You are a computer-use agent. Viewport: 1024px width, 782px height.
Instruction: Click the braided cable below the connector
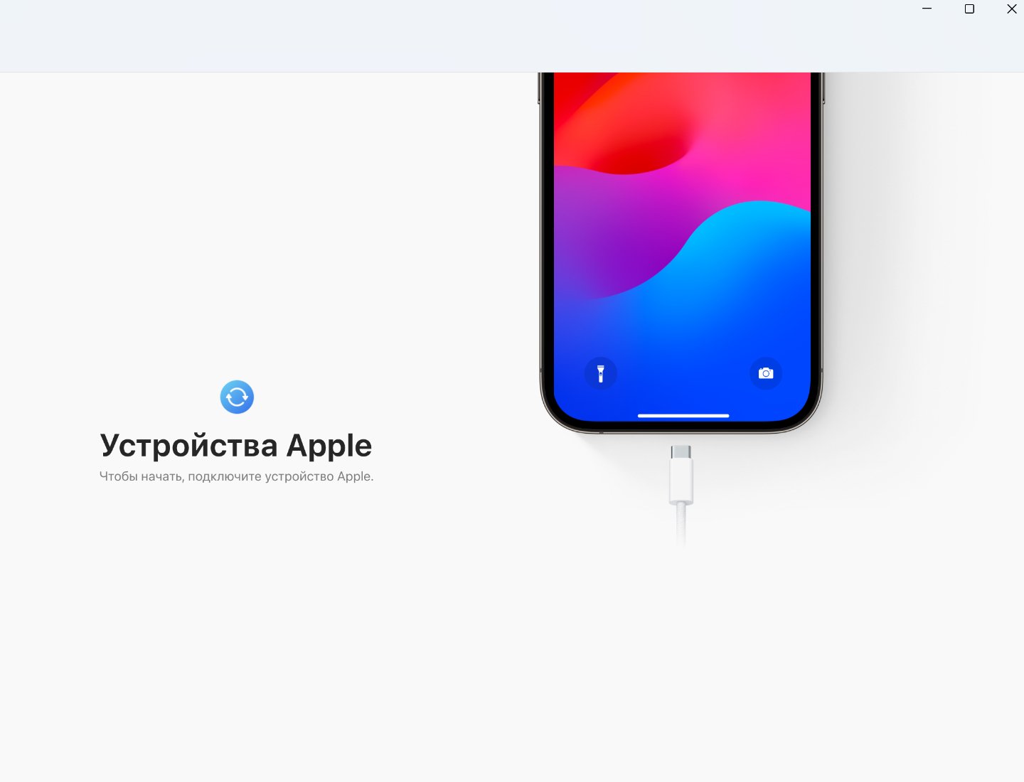point(681,525)
